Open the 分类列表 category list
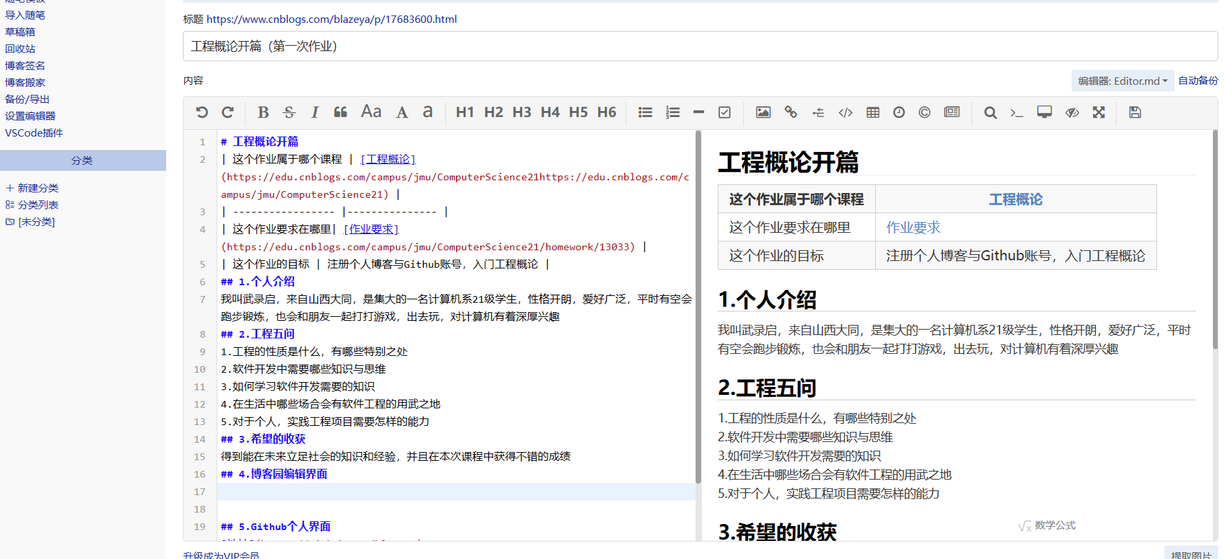This screenshot has width=1225, height=559. [x=32, y=204]
